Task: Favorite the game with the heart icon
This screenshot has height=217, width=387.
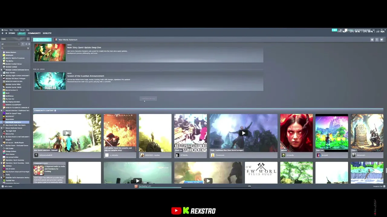Action: tap(382, 39)
